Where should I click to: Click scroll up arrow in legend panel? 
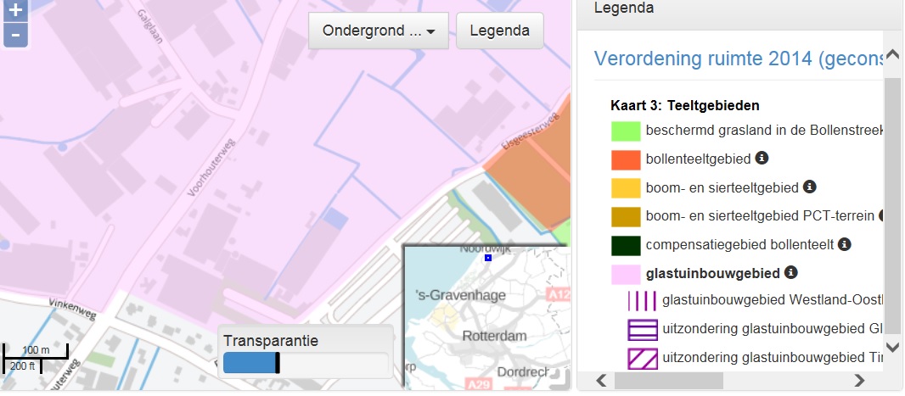click(892, 55)
